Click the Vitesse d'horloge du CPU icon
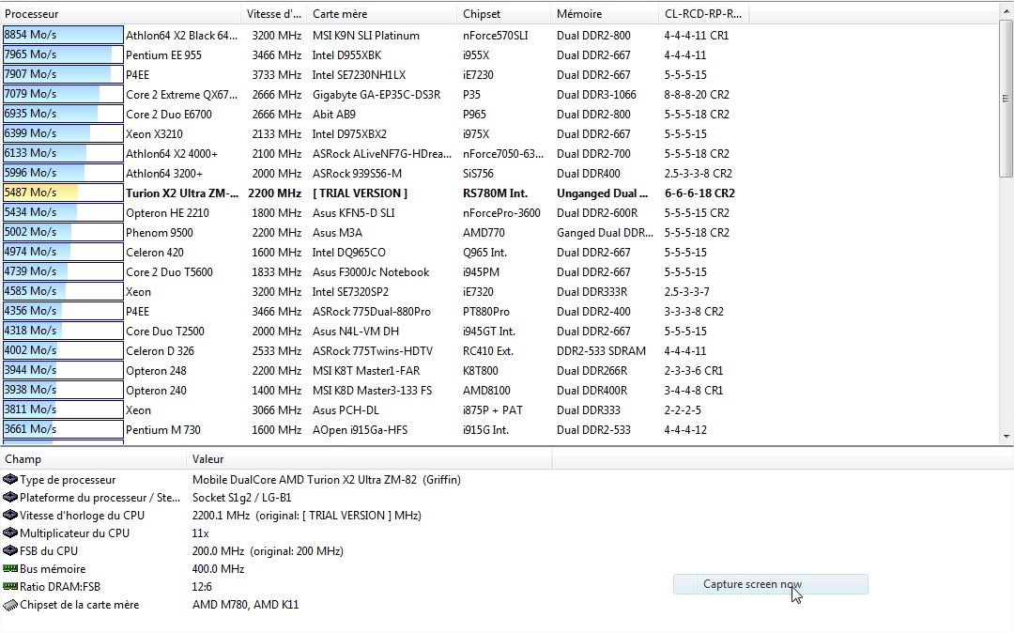The height and width of the screenshot is (633, 1014). pos(10,516)
